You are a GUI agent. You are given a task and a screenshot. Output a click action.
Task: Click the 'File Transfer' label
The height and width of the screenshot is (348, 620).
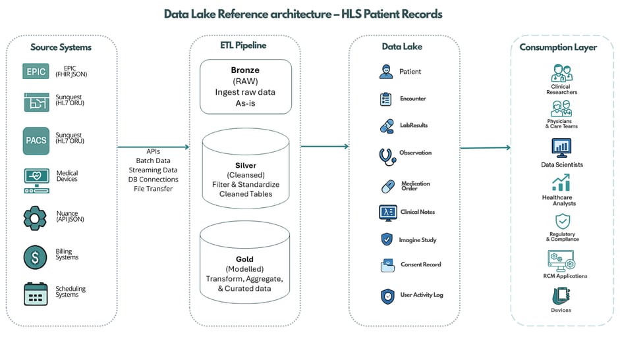[153, 189]
